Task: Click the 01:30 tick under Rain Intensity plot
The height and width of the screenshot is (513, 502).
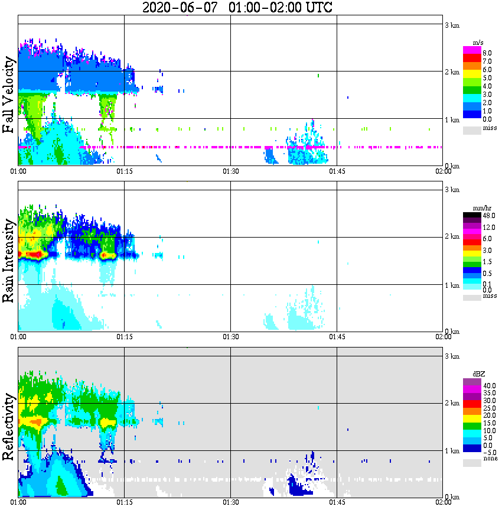Action: [231, 337]
